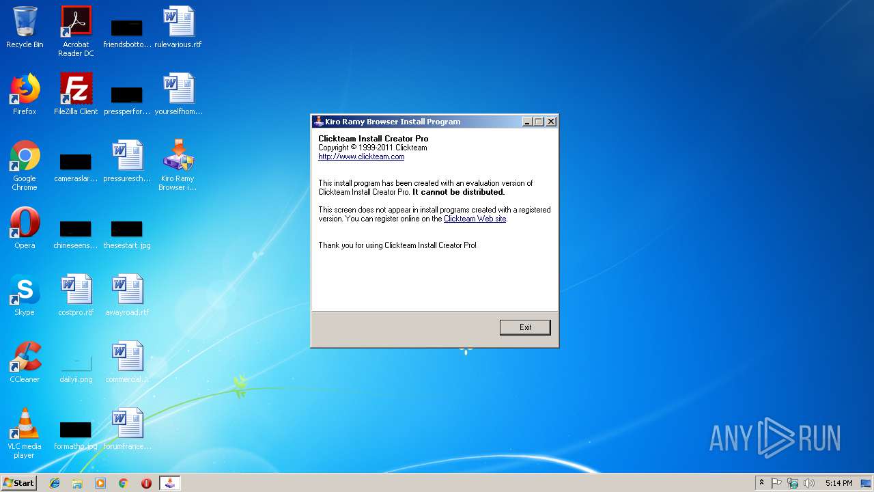This screenshot has width=874, height=492.
Task: Click 'Thank you for using Clickteam' text
Action: pos(397,245)
